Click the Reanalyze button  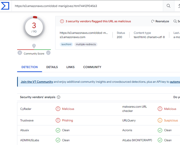(x=160, y=21)
